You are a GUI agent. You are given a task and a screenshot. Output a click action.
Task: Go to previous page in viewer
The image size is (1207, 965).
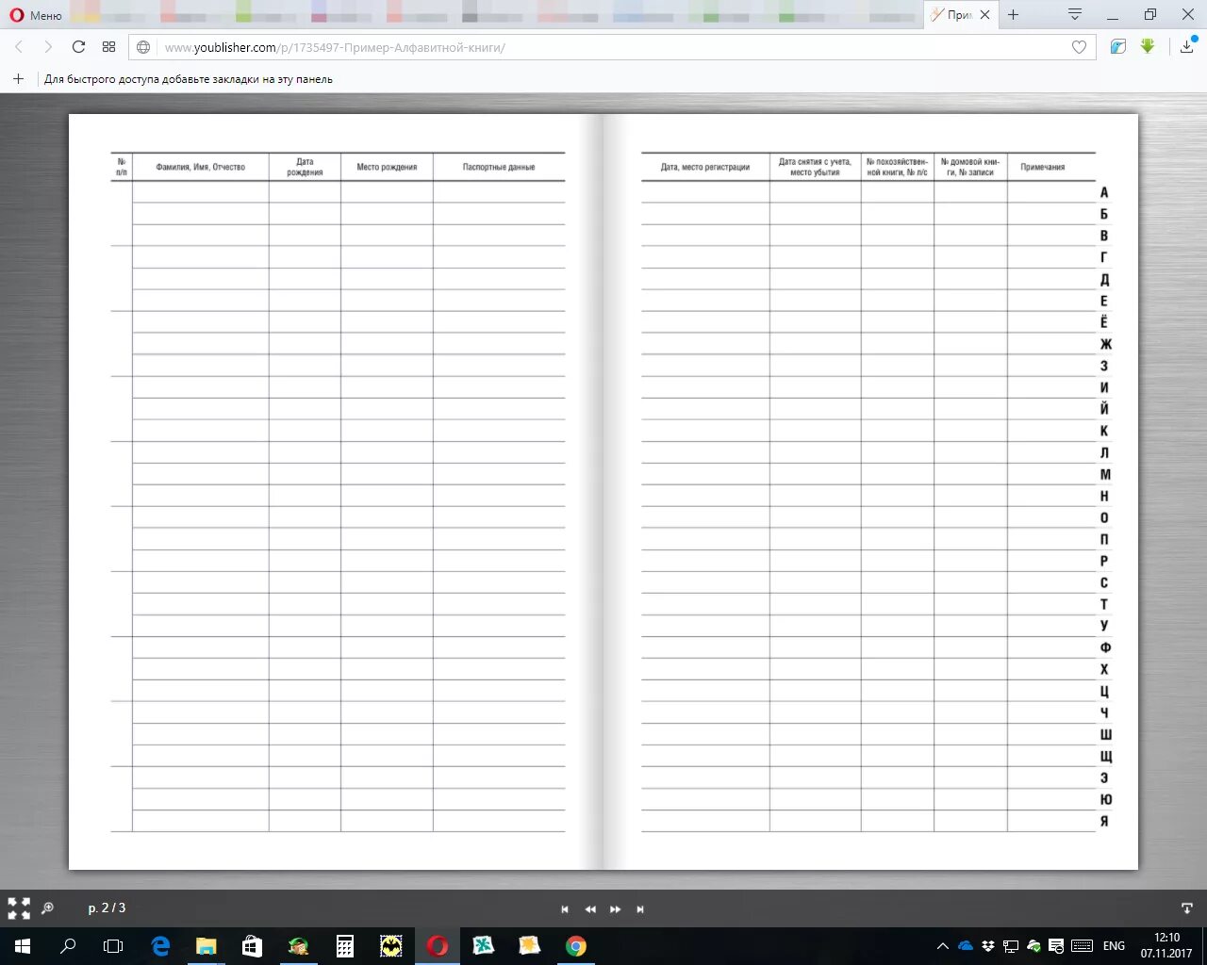pos(590,909)
